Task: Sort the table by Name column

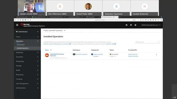Action: tap(48, 50)
